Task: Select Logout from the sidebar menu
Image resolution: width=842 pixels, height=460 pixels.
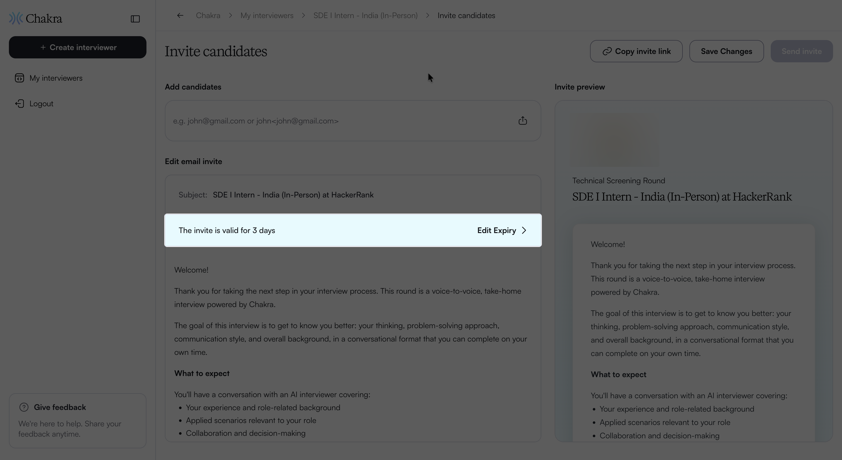Action: pyautogui.click(x=41, y=103)
